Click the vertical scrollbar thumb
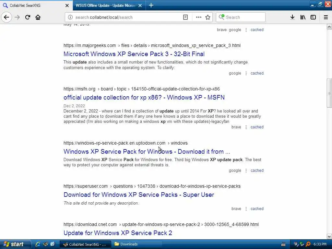The width and height of the screenshot is (332, 249). point(329,93)
